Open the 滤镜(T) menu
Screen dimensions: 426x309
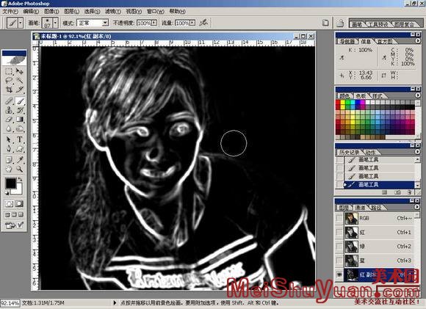(x=113, y=12)
